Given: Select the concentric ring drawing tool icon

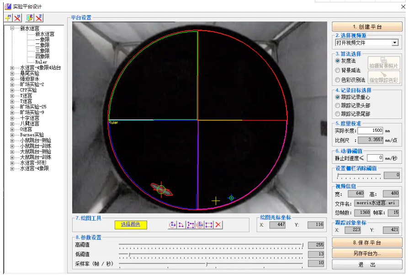Looking at the screenshot, I should pyautogui.click(x=200, y=225).
